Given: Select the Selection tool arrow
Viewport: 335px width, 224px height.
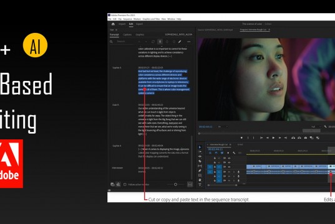Looking at the screenshot, I should pyautogui.click(x=200, y=147).
